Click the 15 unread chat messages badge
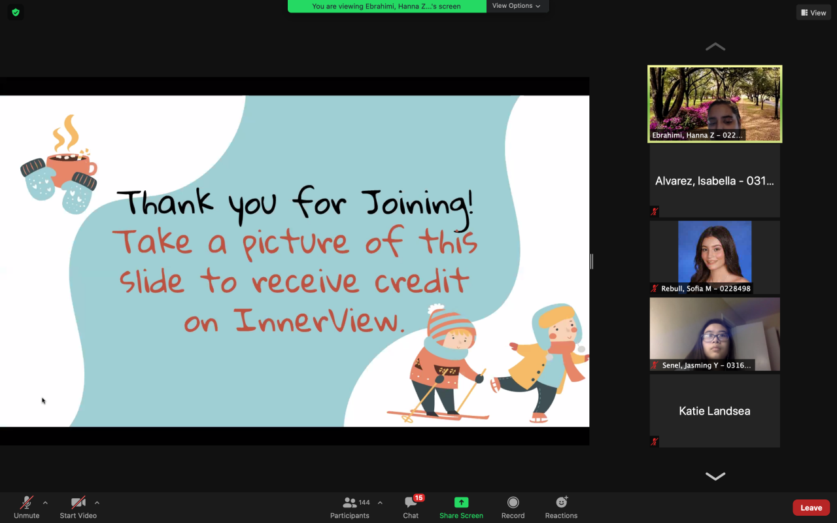837x523 pixels. coord(418,498)
